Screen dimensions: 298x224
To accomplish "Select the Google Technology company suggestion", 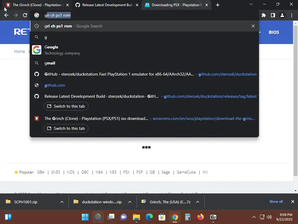I will [x=144, y=50].
